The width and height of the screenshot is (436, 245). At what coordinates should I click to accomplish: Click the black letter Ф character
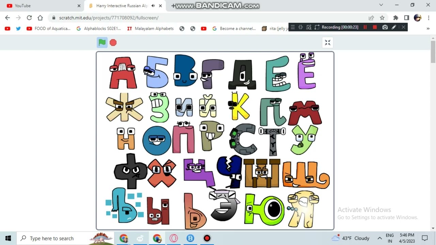(131, 171)
